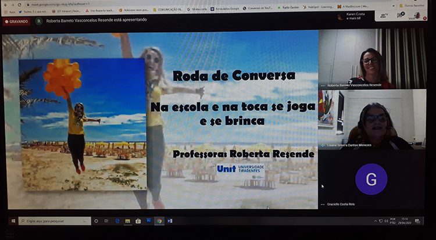Open options for Roberta Barreto's video tile
436x240 pixels.
(323, 85)
